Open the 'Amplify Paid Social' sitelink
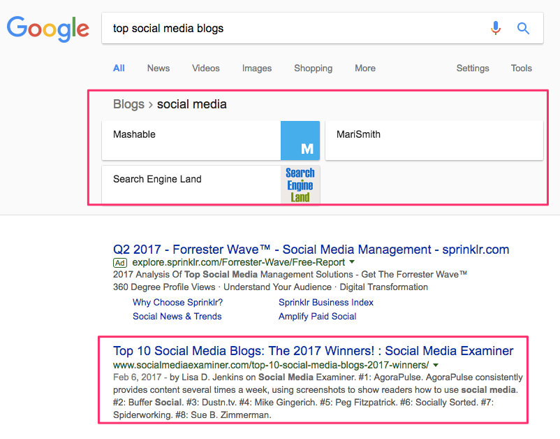Screen dimensions: 560x439 pyautogui.click(x=318, y=317)
